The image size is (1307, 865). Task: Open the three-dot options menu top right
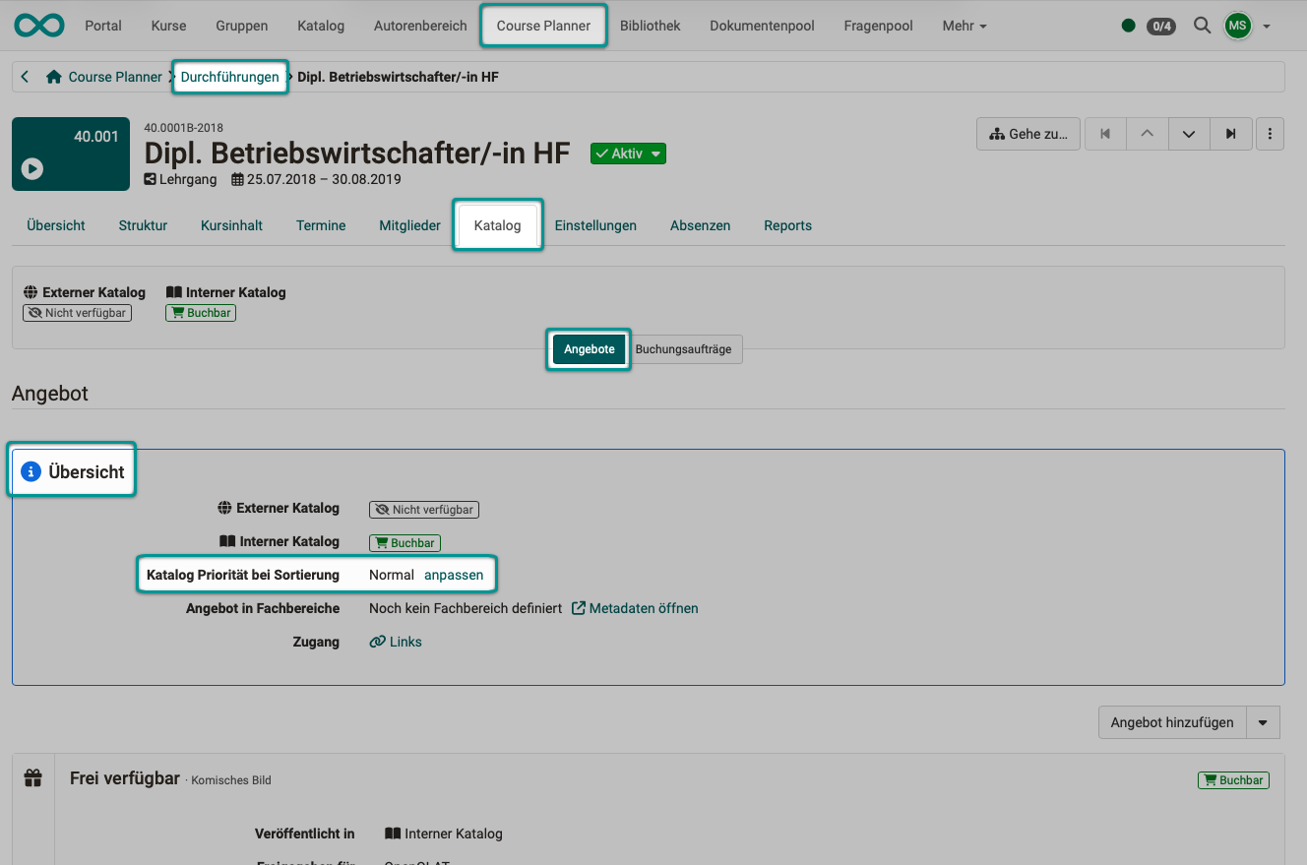pos(1270,134)
